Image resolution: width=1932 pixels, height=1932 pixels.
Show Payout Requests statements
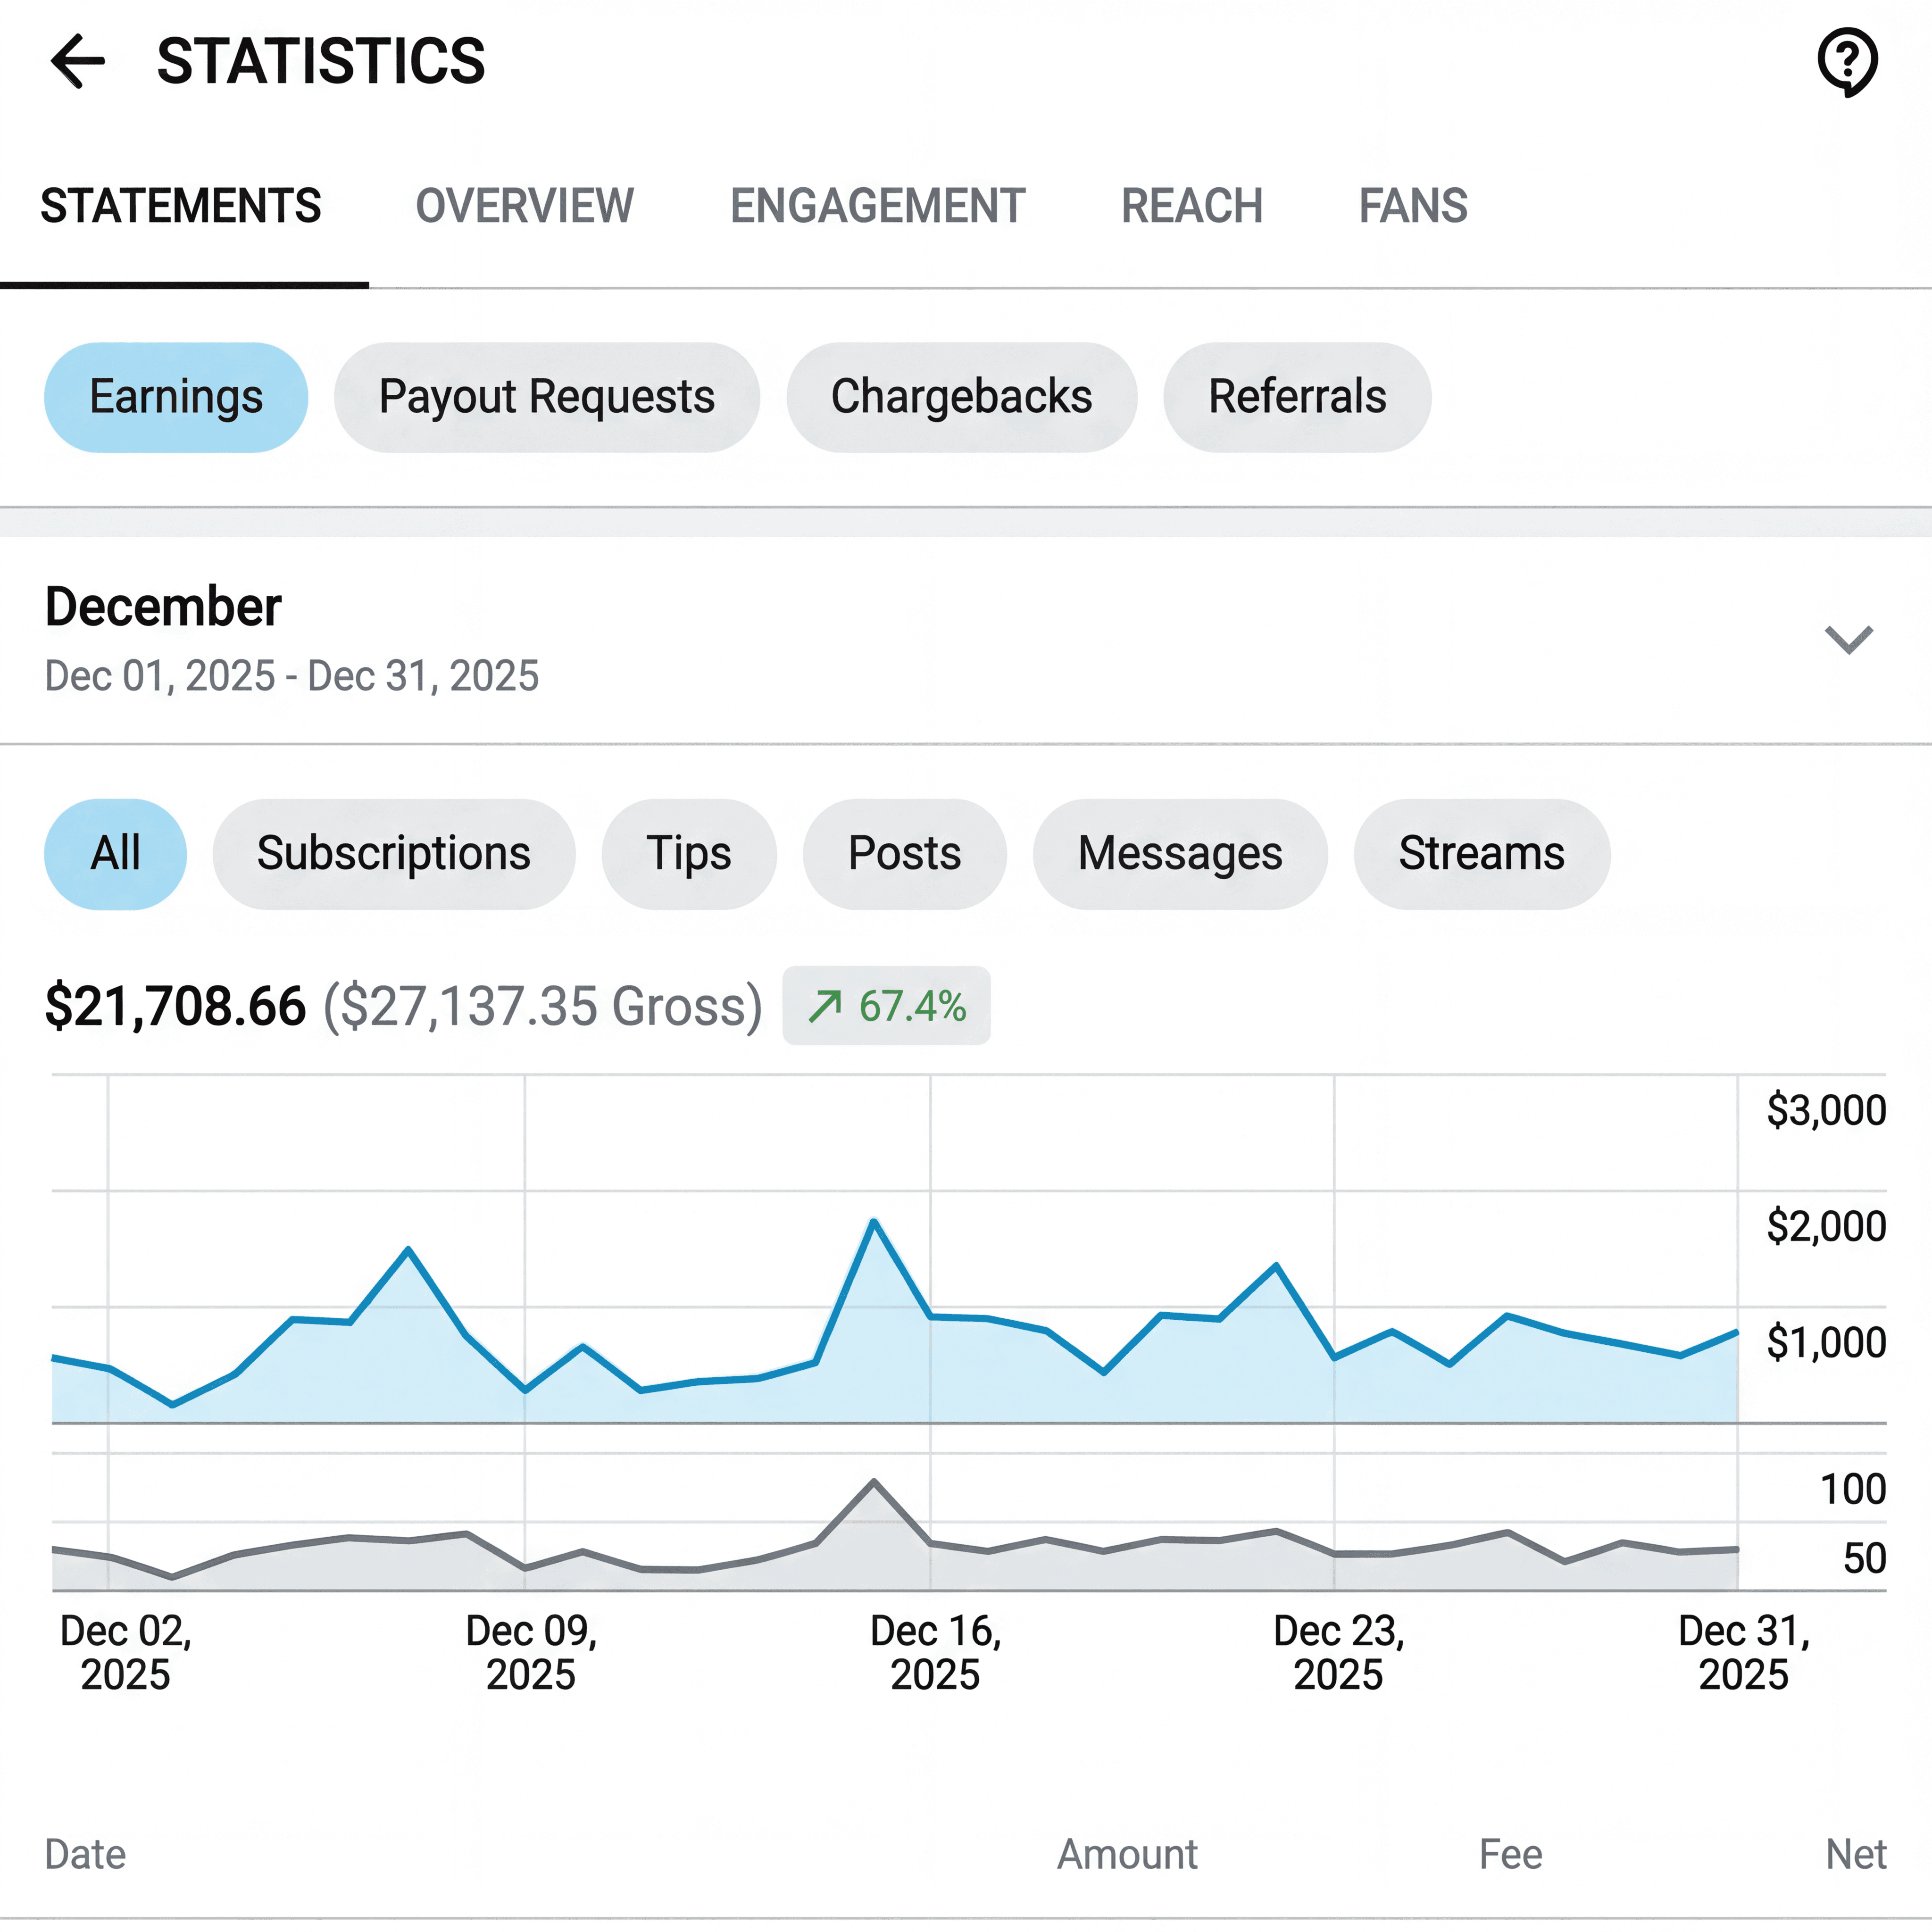click(546, 397)
